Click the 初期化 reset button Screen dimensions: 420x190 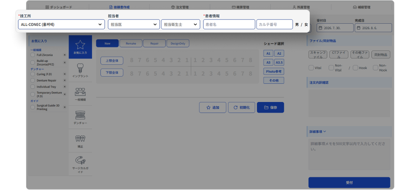click(x=241, y=107)
